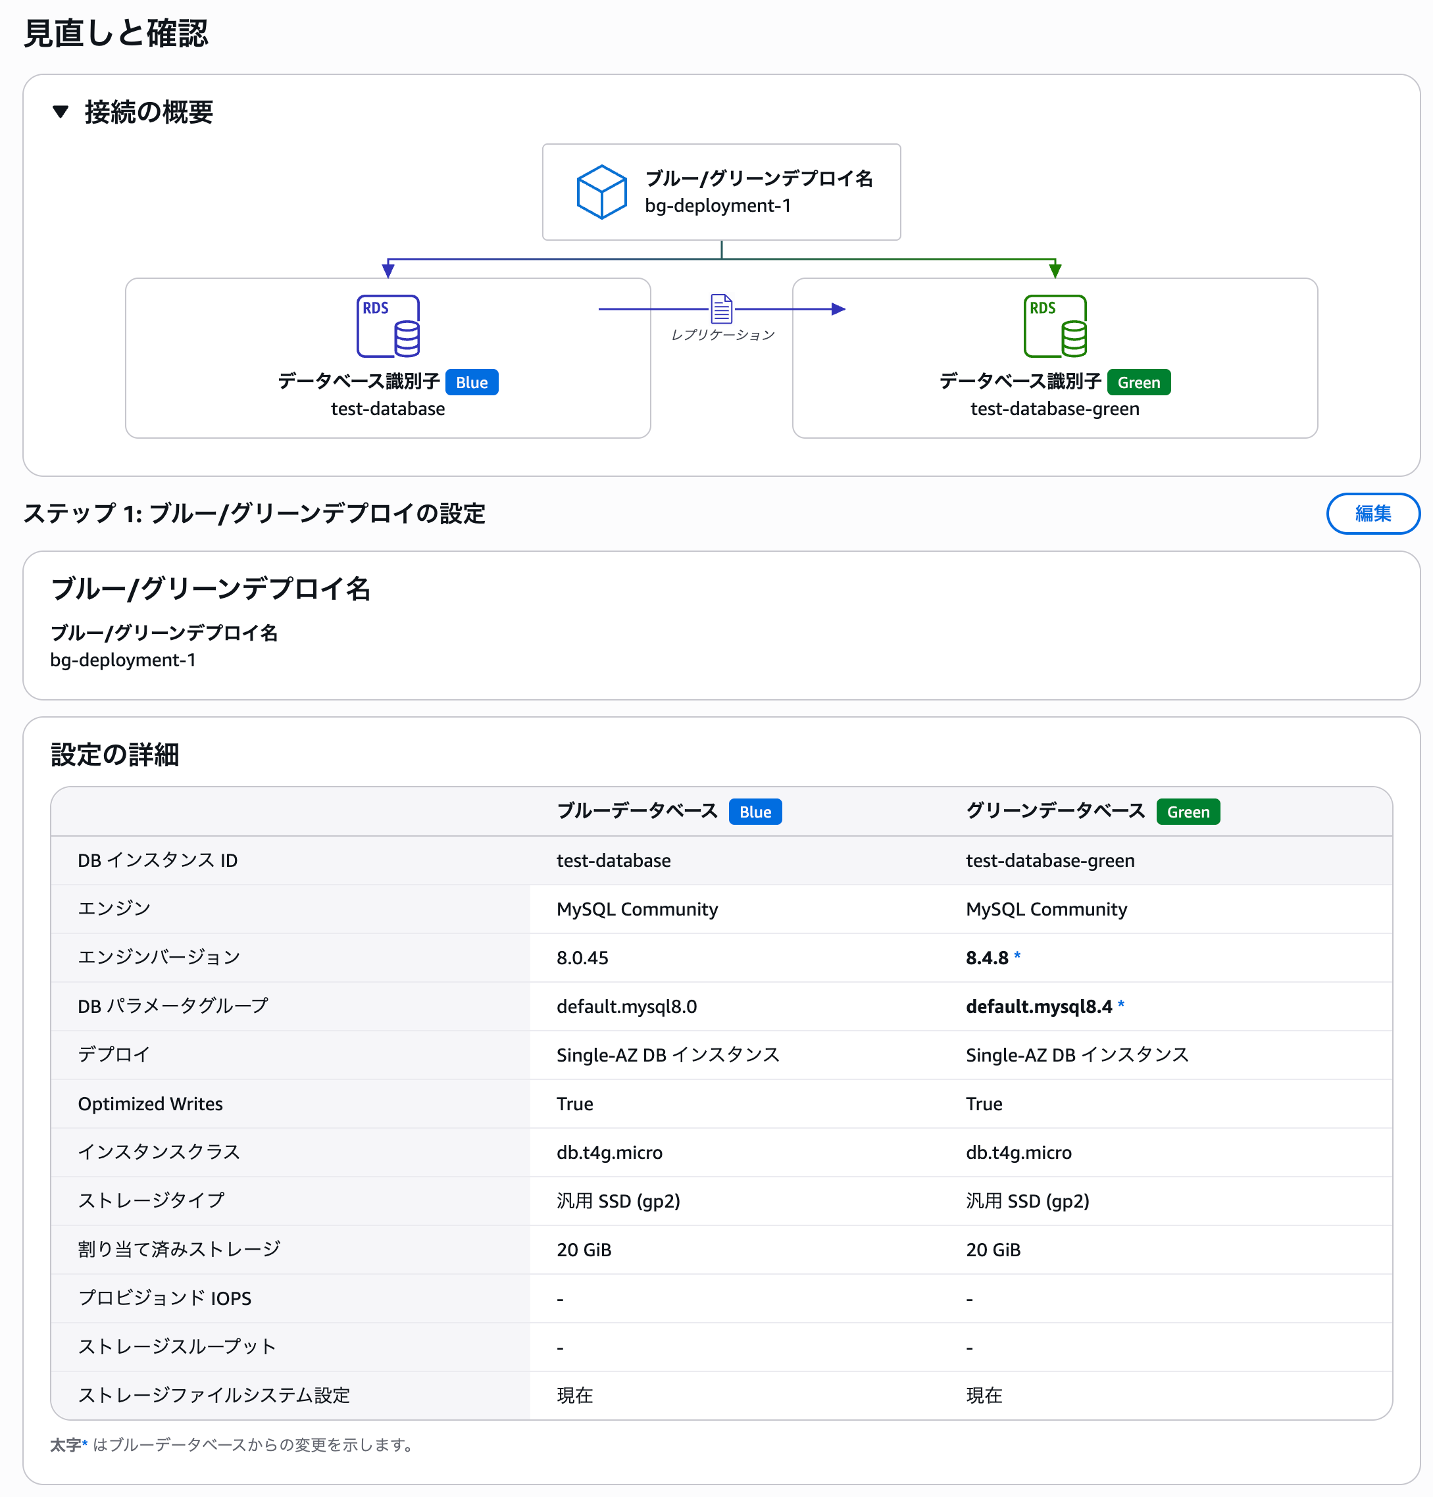Image resolution: width=1433 pixels, height=1497 pixels.
Task: Click the エンジンバージョン row label
Action: click(159, 958)
